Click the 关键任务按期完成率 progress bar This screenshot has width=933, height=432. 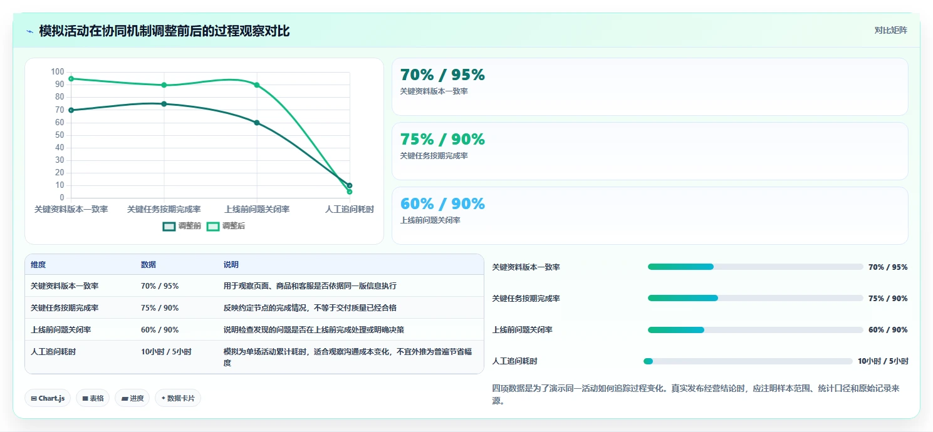(x=755, y=298)
